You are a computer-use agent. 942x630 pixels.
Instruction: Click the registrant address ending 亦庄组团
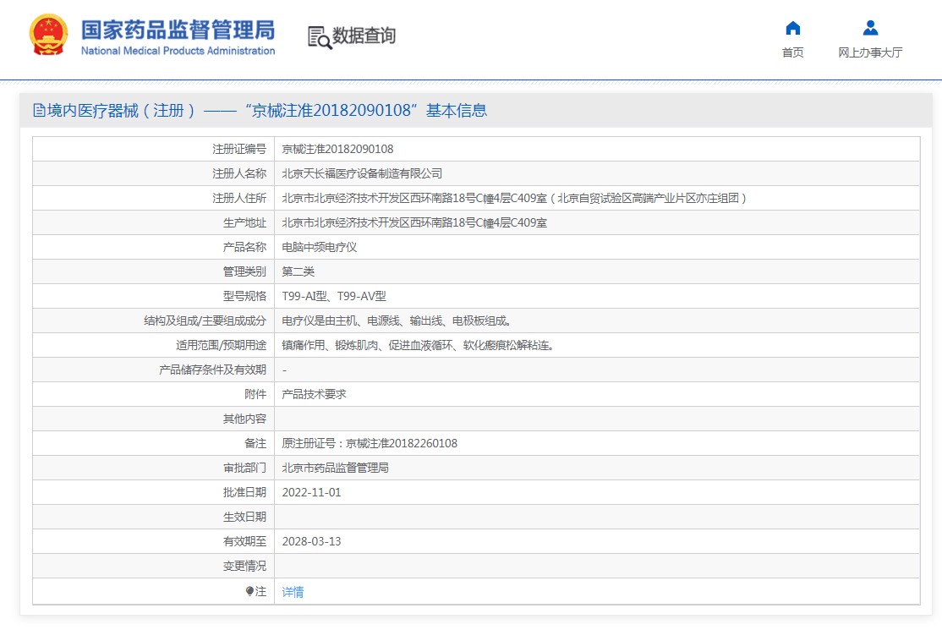tap(514, 198)
